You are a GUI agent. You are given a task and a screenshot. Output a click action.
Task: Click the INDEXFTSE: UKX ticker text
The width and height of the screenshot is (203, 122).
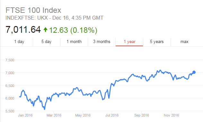27,18
